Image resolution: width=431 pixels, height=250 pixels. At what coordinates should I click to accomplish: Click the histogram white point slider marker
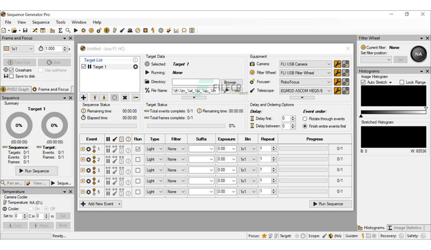[425, 108]
